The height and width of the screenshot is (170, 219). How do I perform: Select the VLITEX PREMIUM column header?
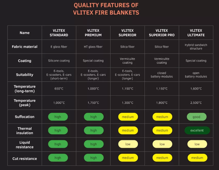[93, 33]
